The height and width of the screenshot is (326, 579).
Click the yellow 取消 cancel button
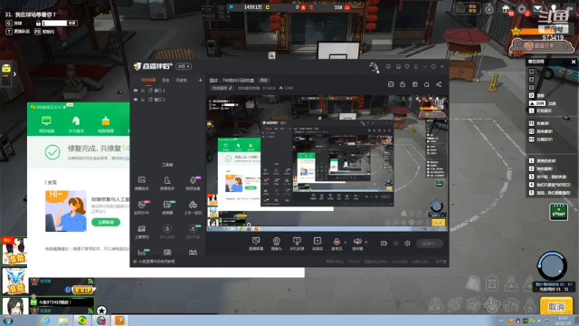pyautogui.click(x=556, y=306)
